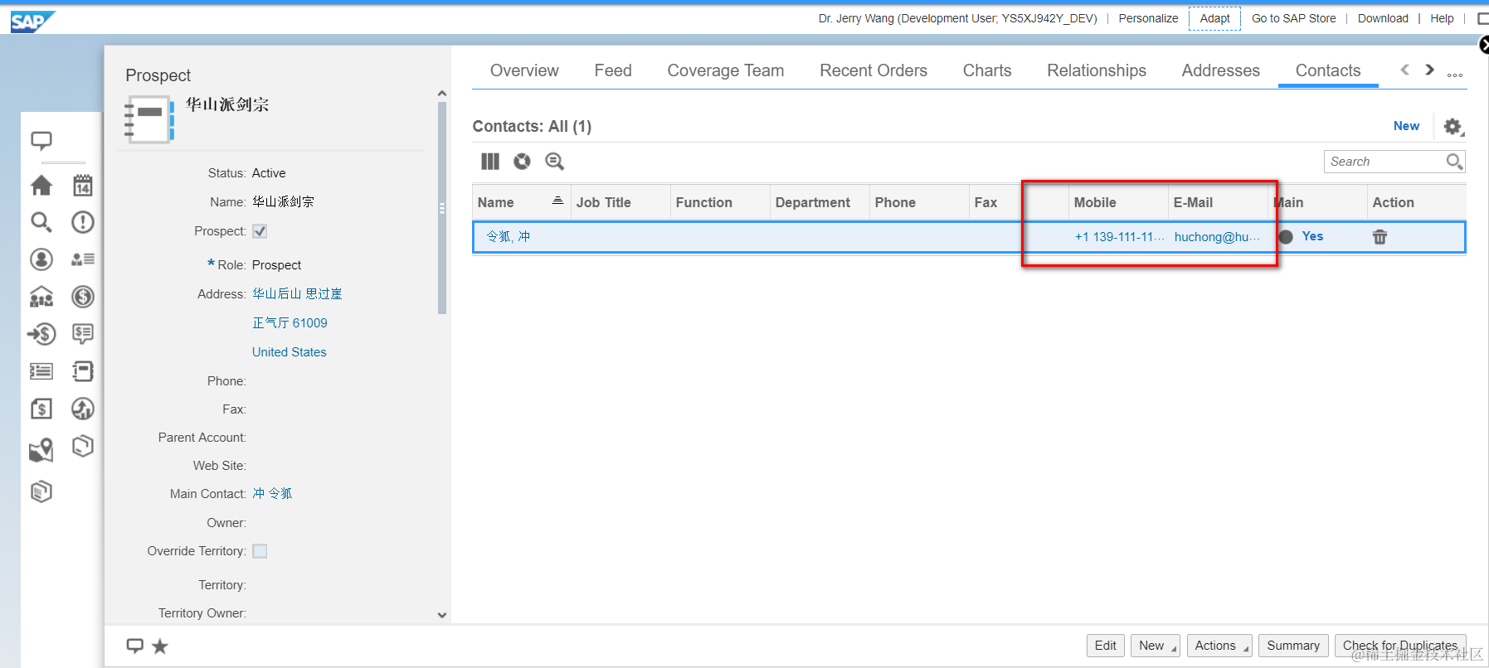Open the lowest package icon in sidebar

point(41,491)
